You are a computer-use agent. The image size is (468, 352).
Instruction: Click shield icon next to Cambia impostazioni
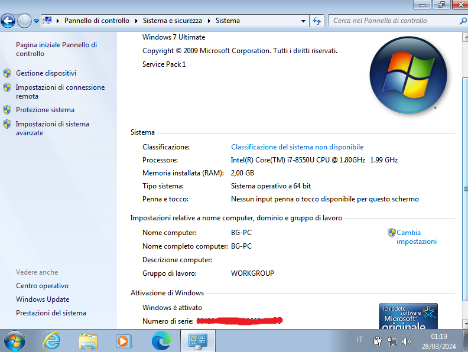coord(392,233)
